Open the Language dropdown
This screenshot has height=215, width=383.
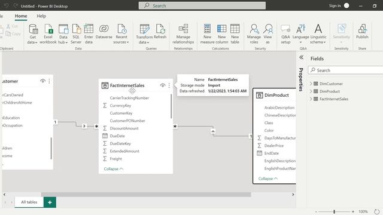(x=300, y=34)
